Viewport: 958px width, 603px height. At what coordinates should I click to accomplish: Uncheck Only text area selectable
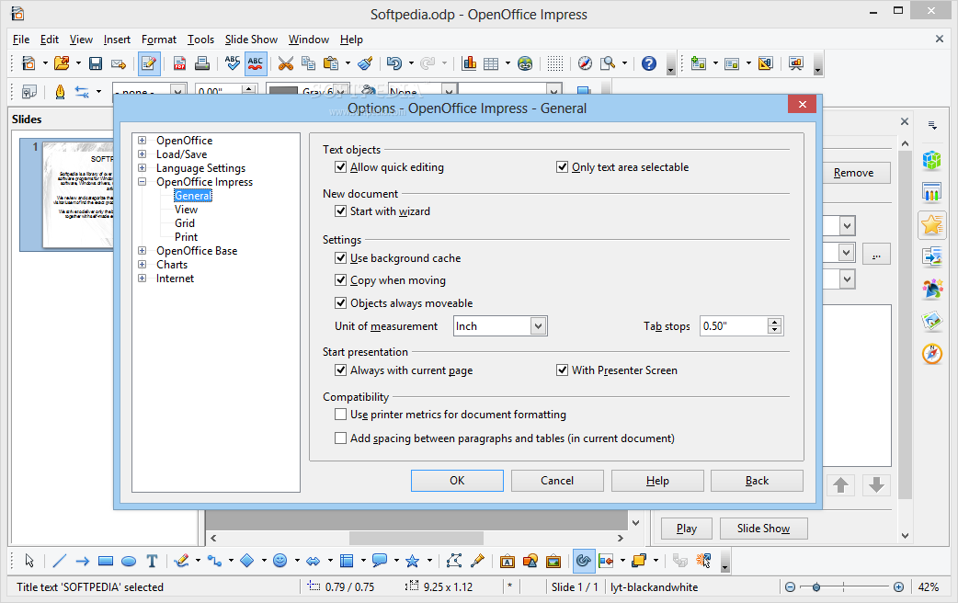[x=562, y=166]
